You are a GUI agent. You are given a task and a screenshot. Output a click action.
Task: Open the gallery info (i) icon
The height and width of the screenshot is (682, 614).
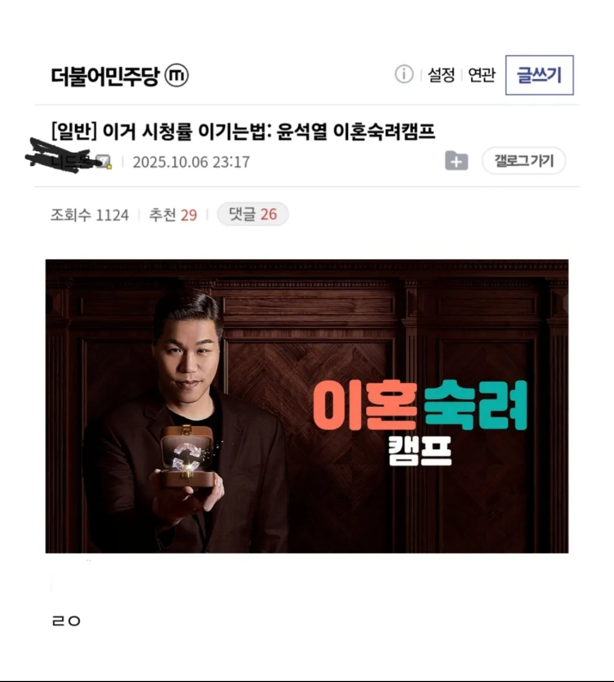(404, 74)
